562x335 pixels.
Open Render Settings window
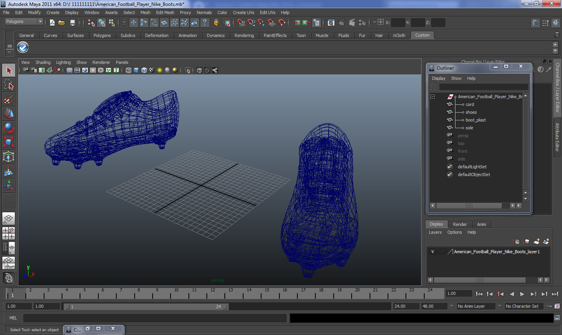(x=363, y=23)
